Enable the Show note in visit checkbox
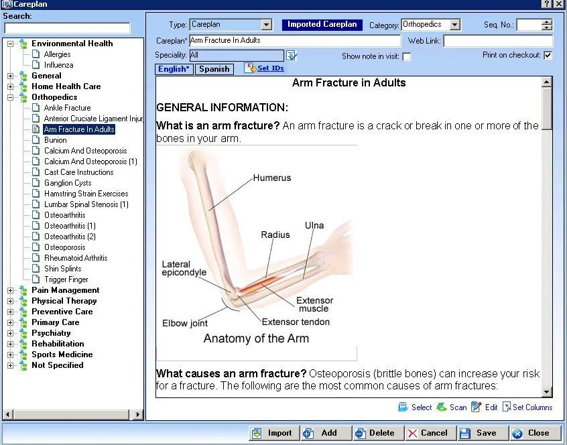Image resolution: width=567 pixels, height=445 pixels. (407, 56)
